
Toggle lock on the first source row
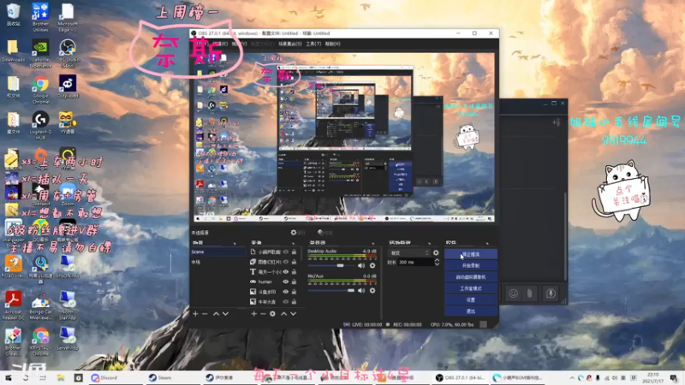click(x=294, y=252)
